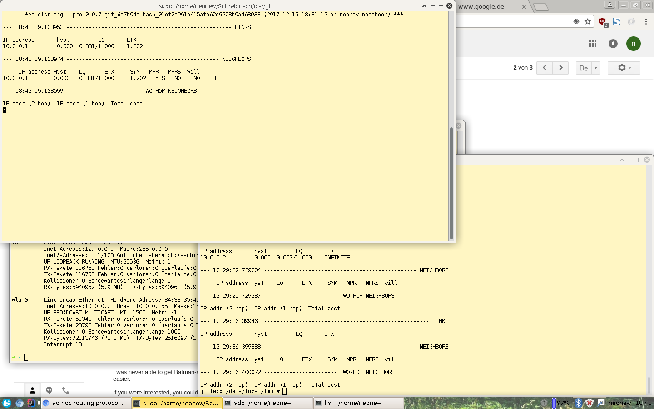Open the uBlock Origin extension icon

point(603,21)
